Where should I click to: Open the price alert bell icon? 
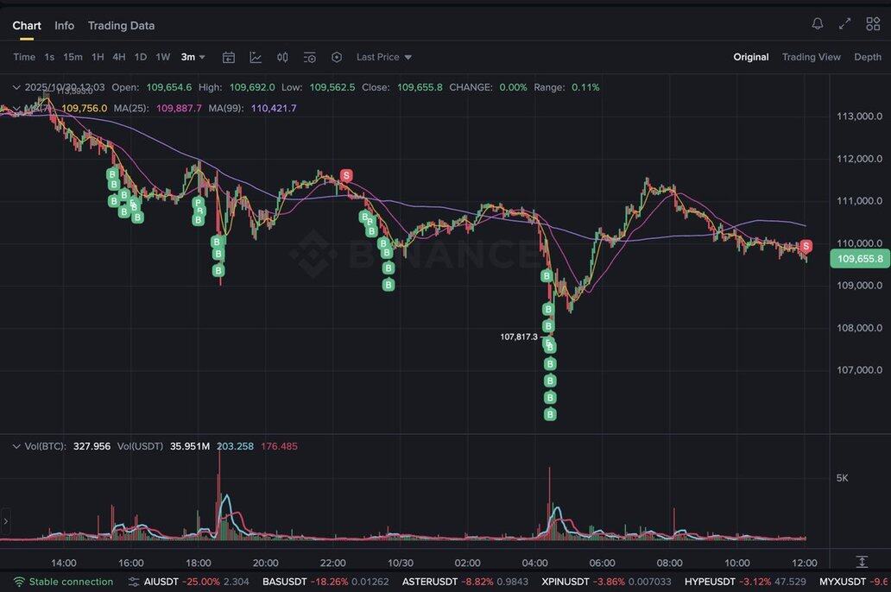pos(817,24)
